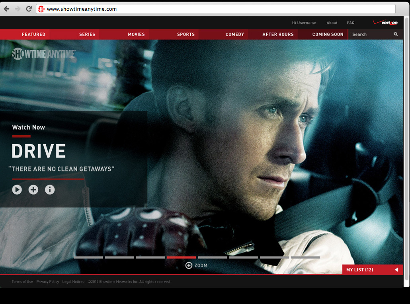Click the ©2012 Showtime Networks copyright text
Image resolution: width=410 pixels, height=304 pixels.
point(129,282)
